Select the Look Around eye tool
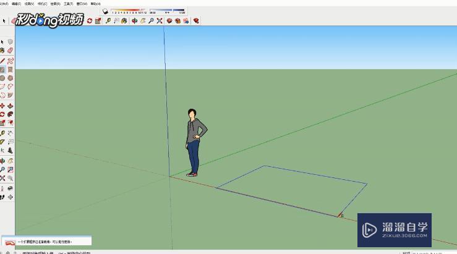 [11, 188]
